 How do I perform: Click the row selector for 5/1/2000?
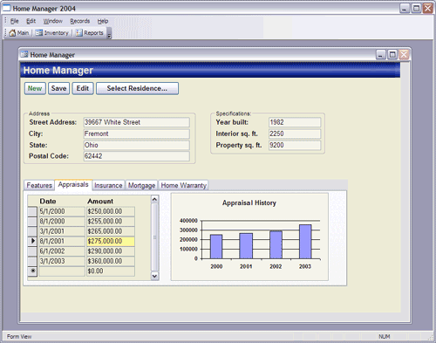[32, 211]
